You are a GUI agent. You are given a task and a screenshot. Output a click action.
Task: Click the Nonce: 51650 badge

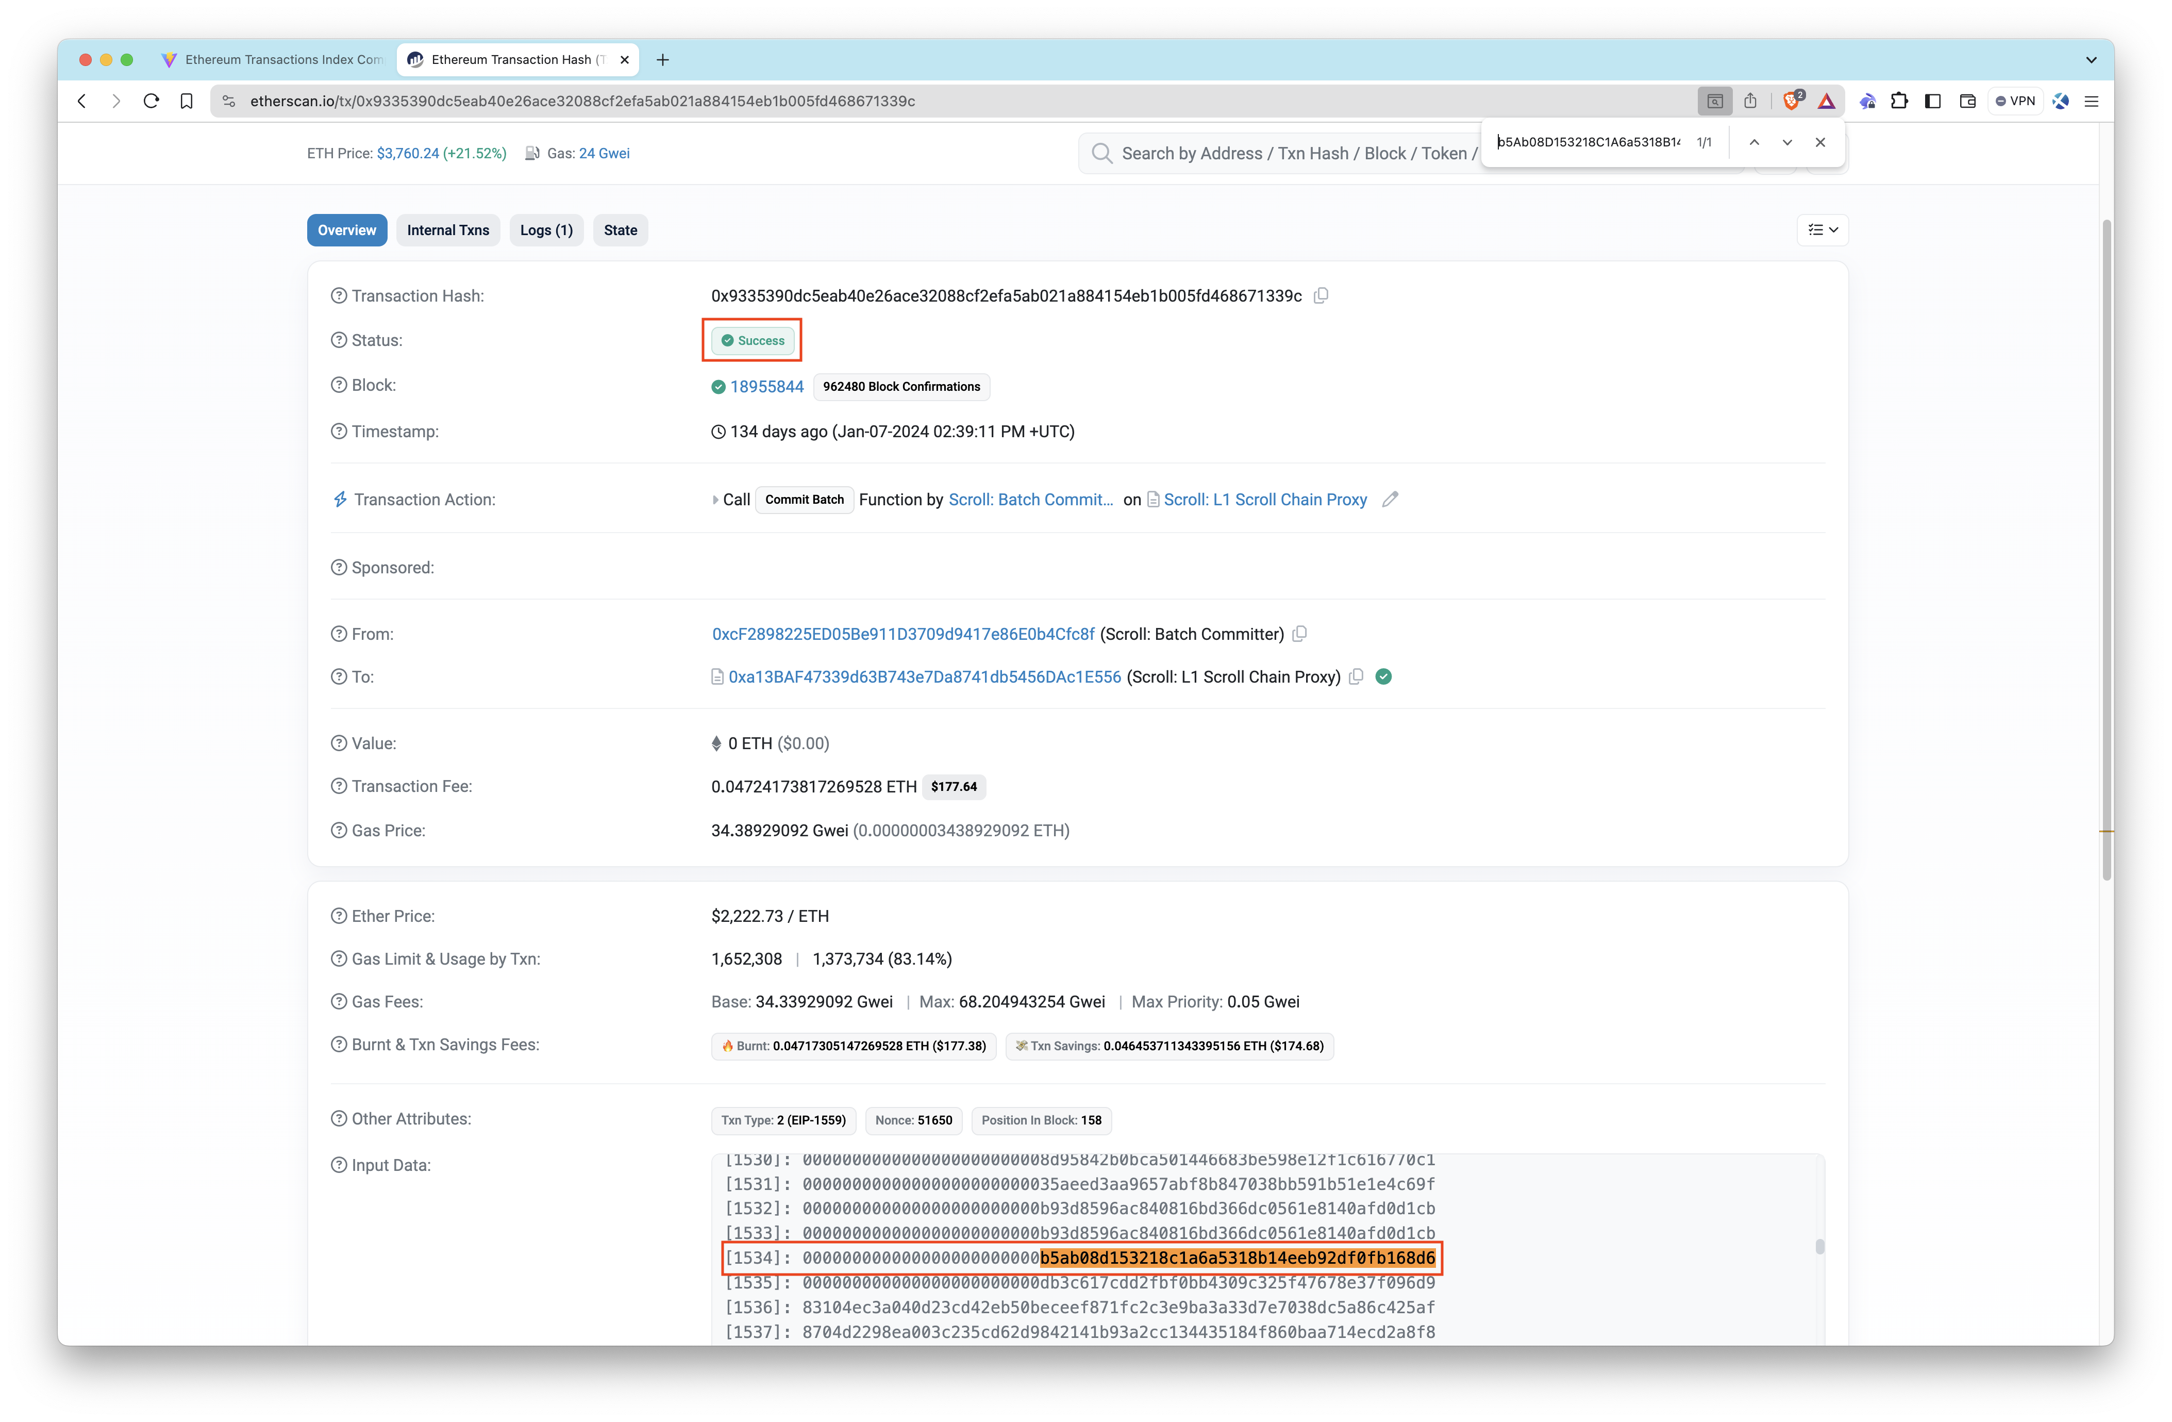(913, 1120)
